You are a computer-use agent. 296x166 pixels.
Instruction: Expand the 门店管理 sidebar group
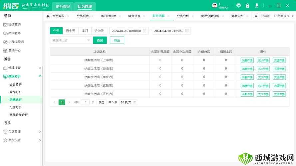pos(40,131)
